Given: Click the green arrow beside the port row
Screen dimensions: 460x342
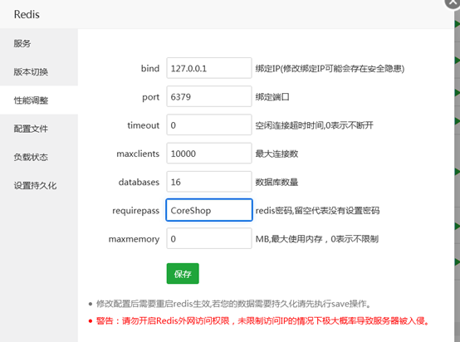Looking at the screenshot, I should coord(458,93).
